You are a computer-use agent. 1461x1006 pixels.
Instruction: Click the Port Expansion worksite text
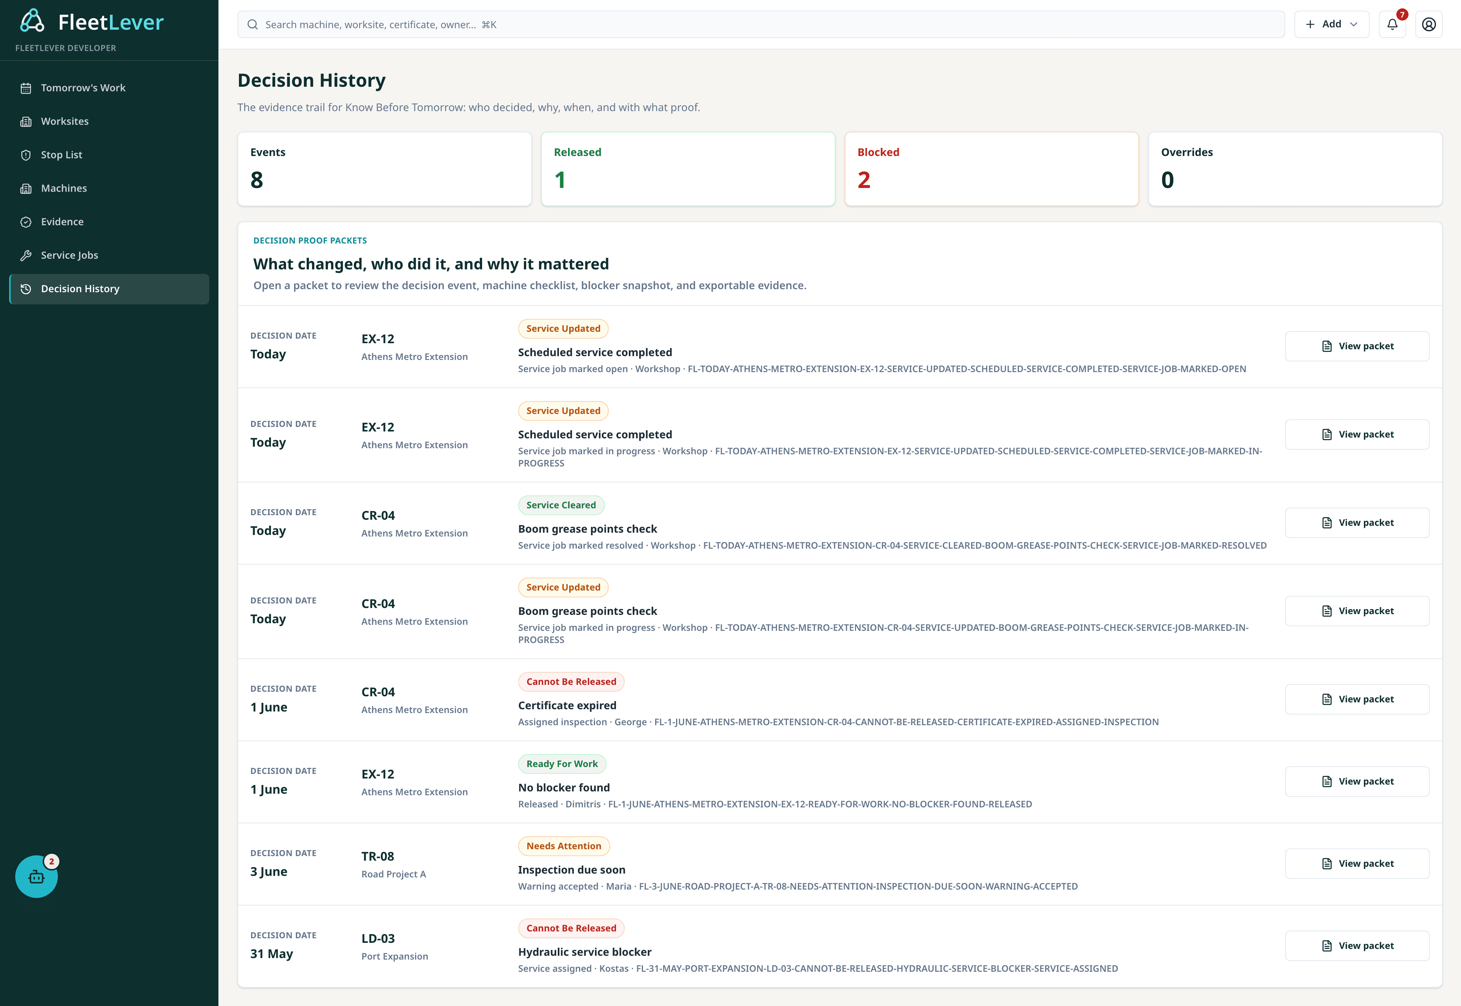pyautogui.click(x=395, y=956)
